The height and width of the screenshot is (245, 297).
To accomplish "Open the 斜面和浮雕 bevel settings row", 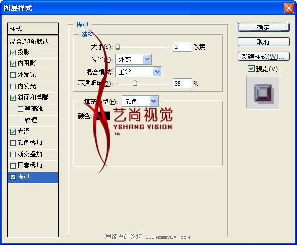I will point(33,98).
